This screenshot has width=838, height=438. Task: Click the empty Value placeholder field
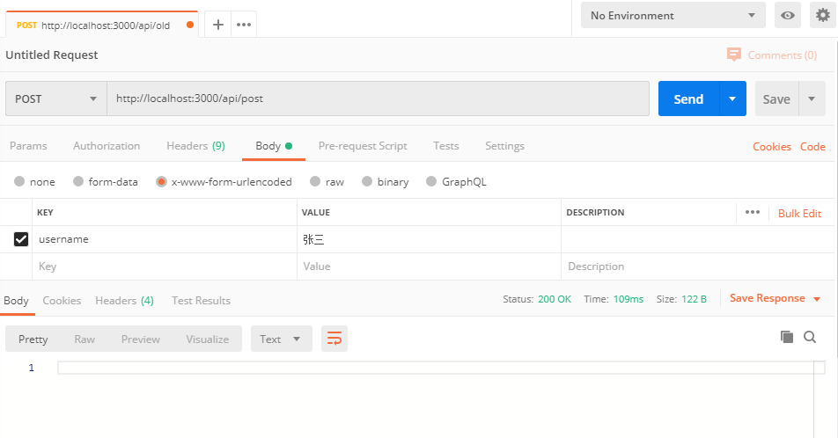tap(430, 266)
